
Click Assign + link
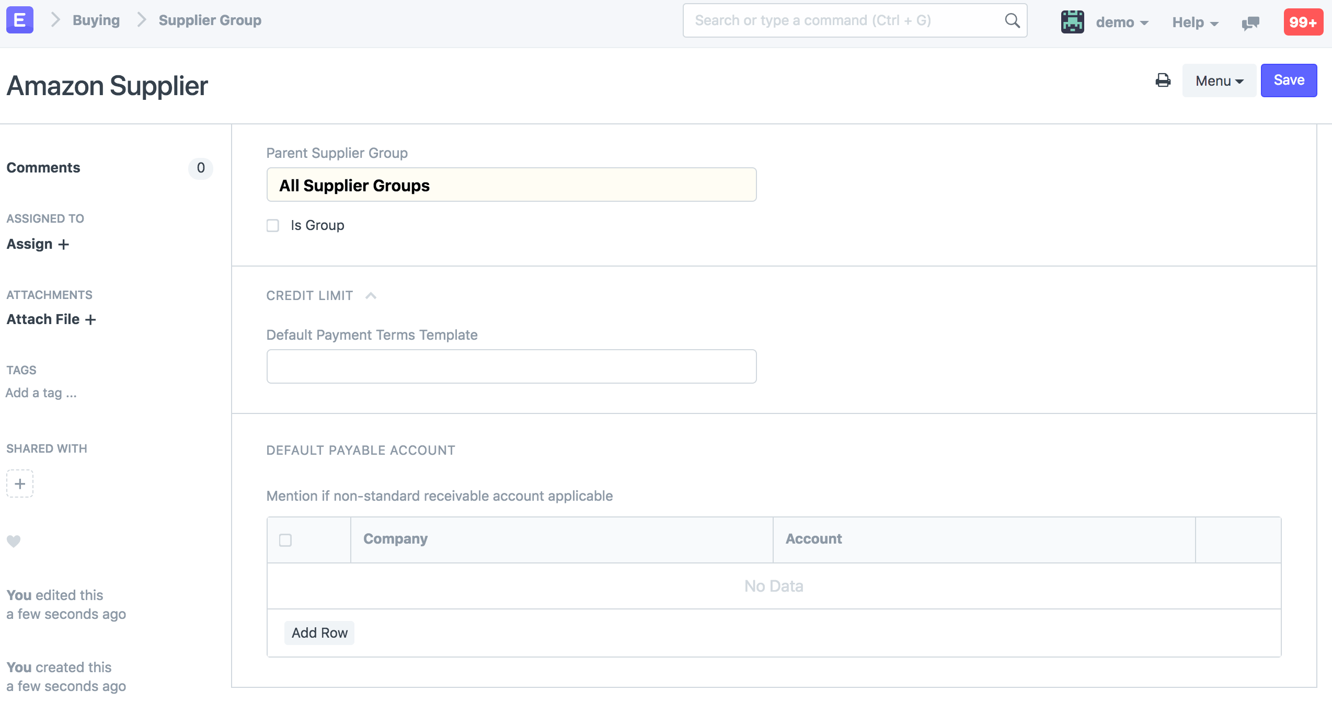[x=38, y=244]
